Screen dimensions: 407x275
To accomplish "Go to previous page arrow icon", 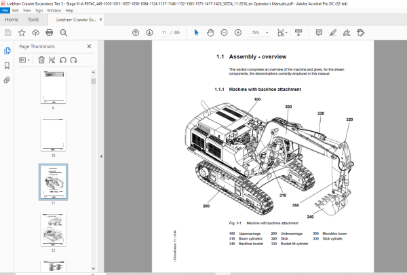I will (136, 33).
